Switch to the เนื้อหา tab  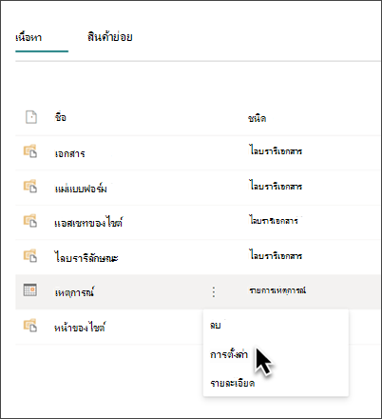click(x=29, y=37)
